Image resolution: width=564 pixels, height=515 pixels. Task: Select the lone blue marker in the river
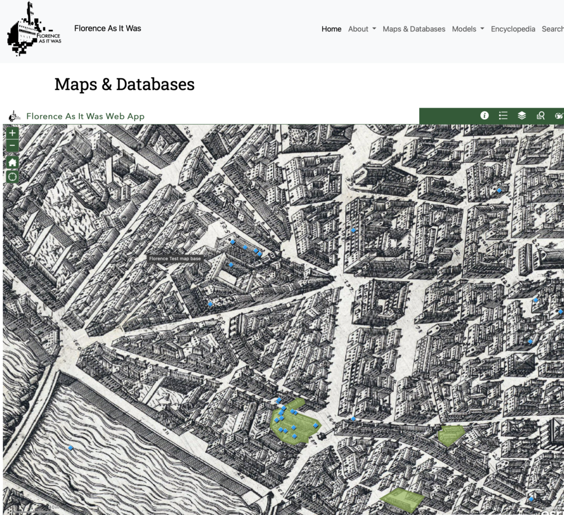70,448
